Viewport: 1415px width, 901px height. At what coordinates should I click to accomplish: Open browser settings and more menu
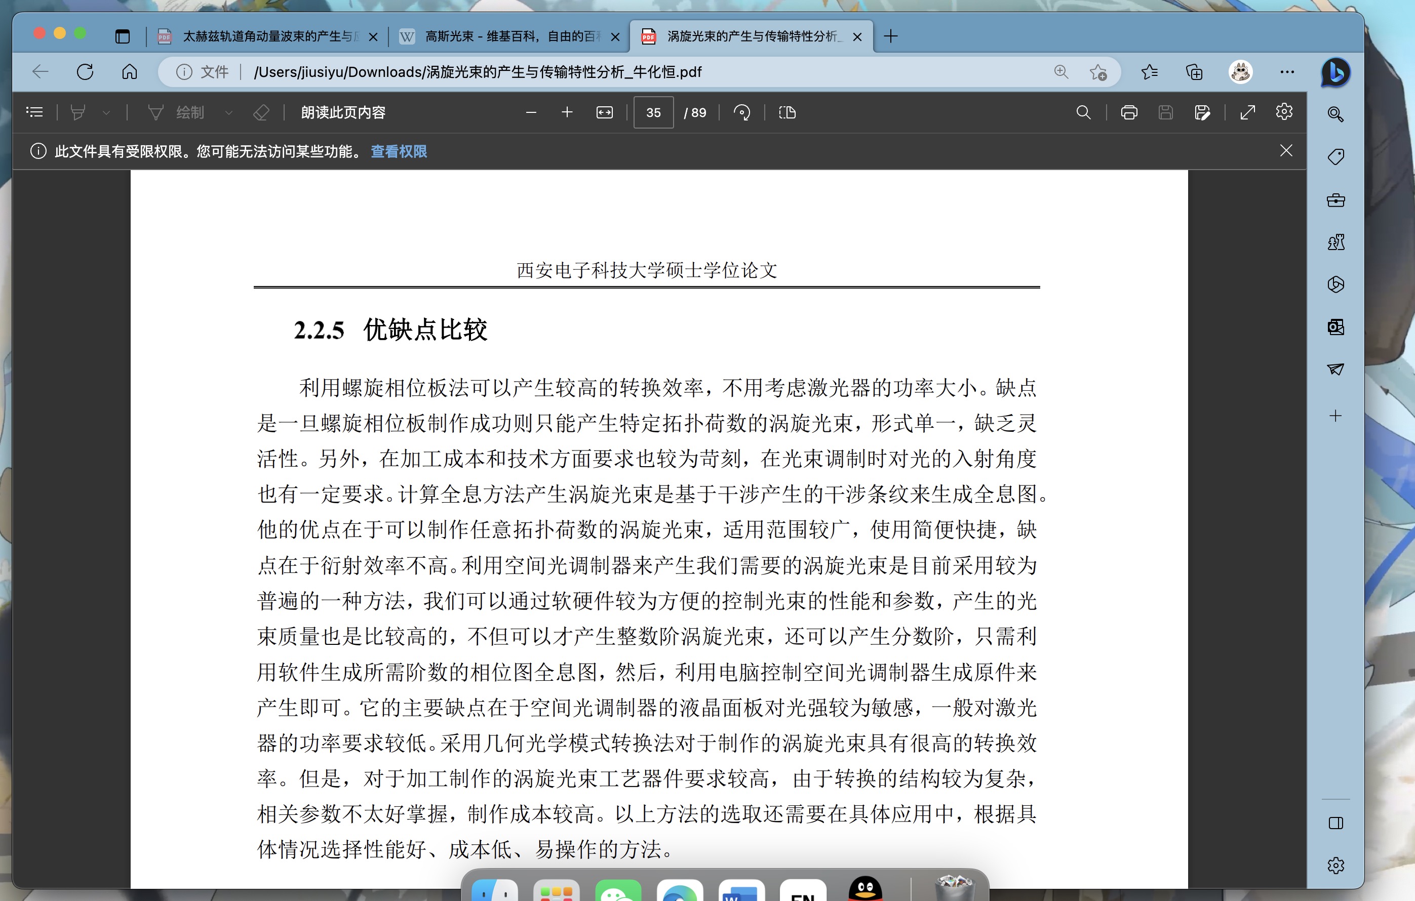(1287, 72)
